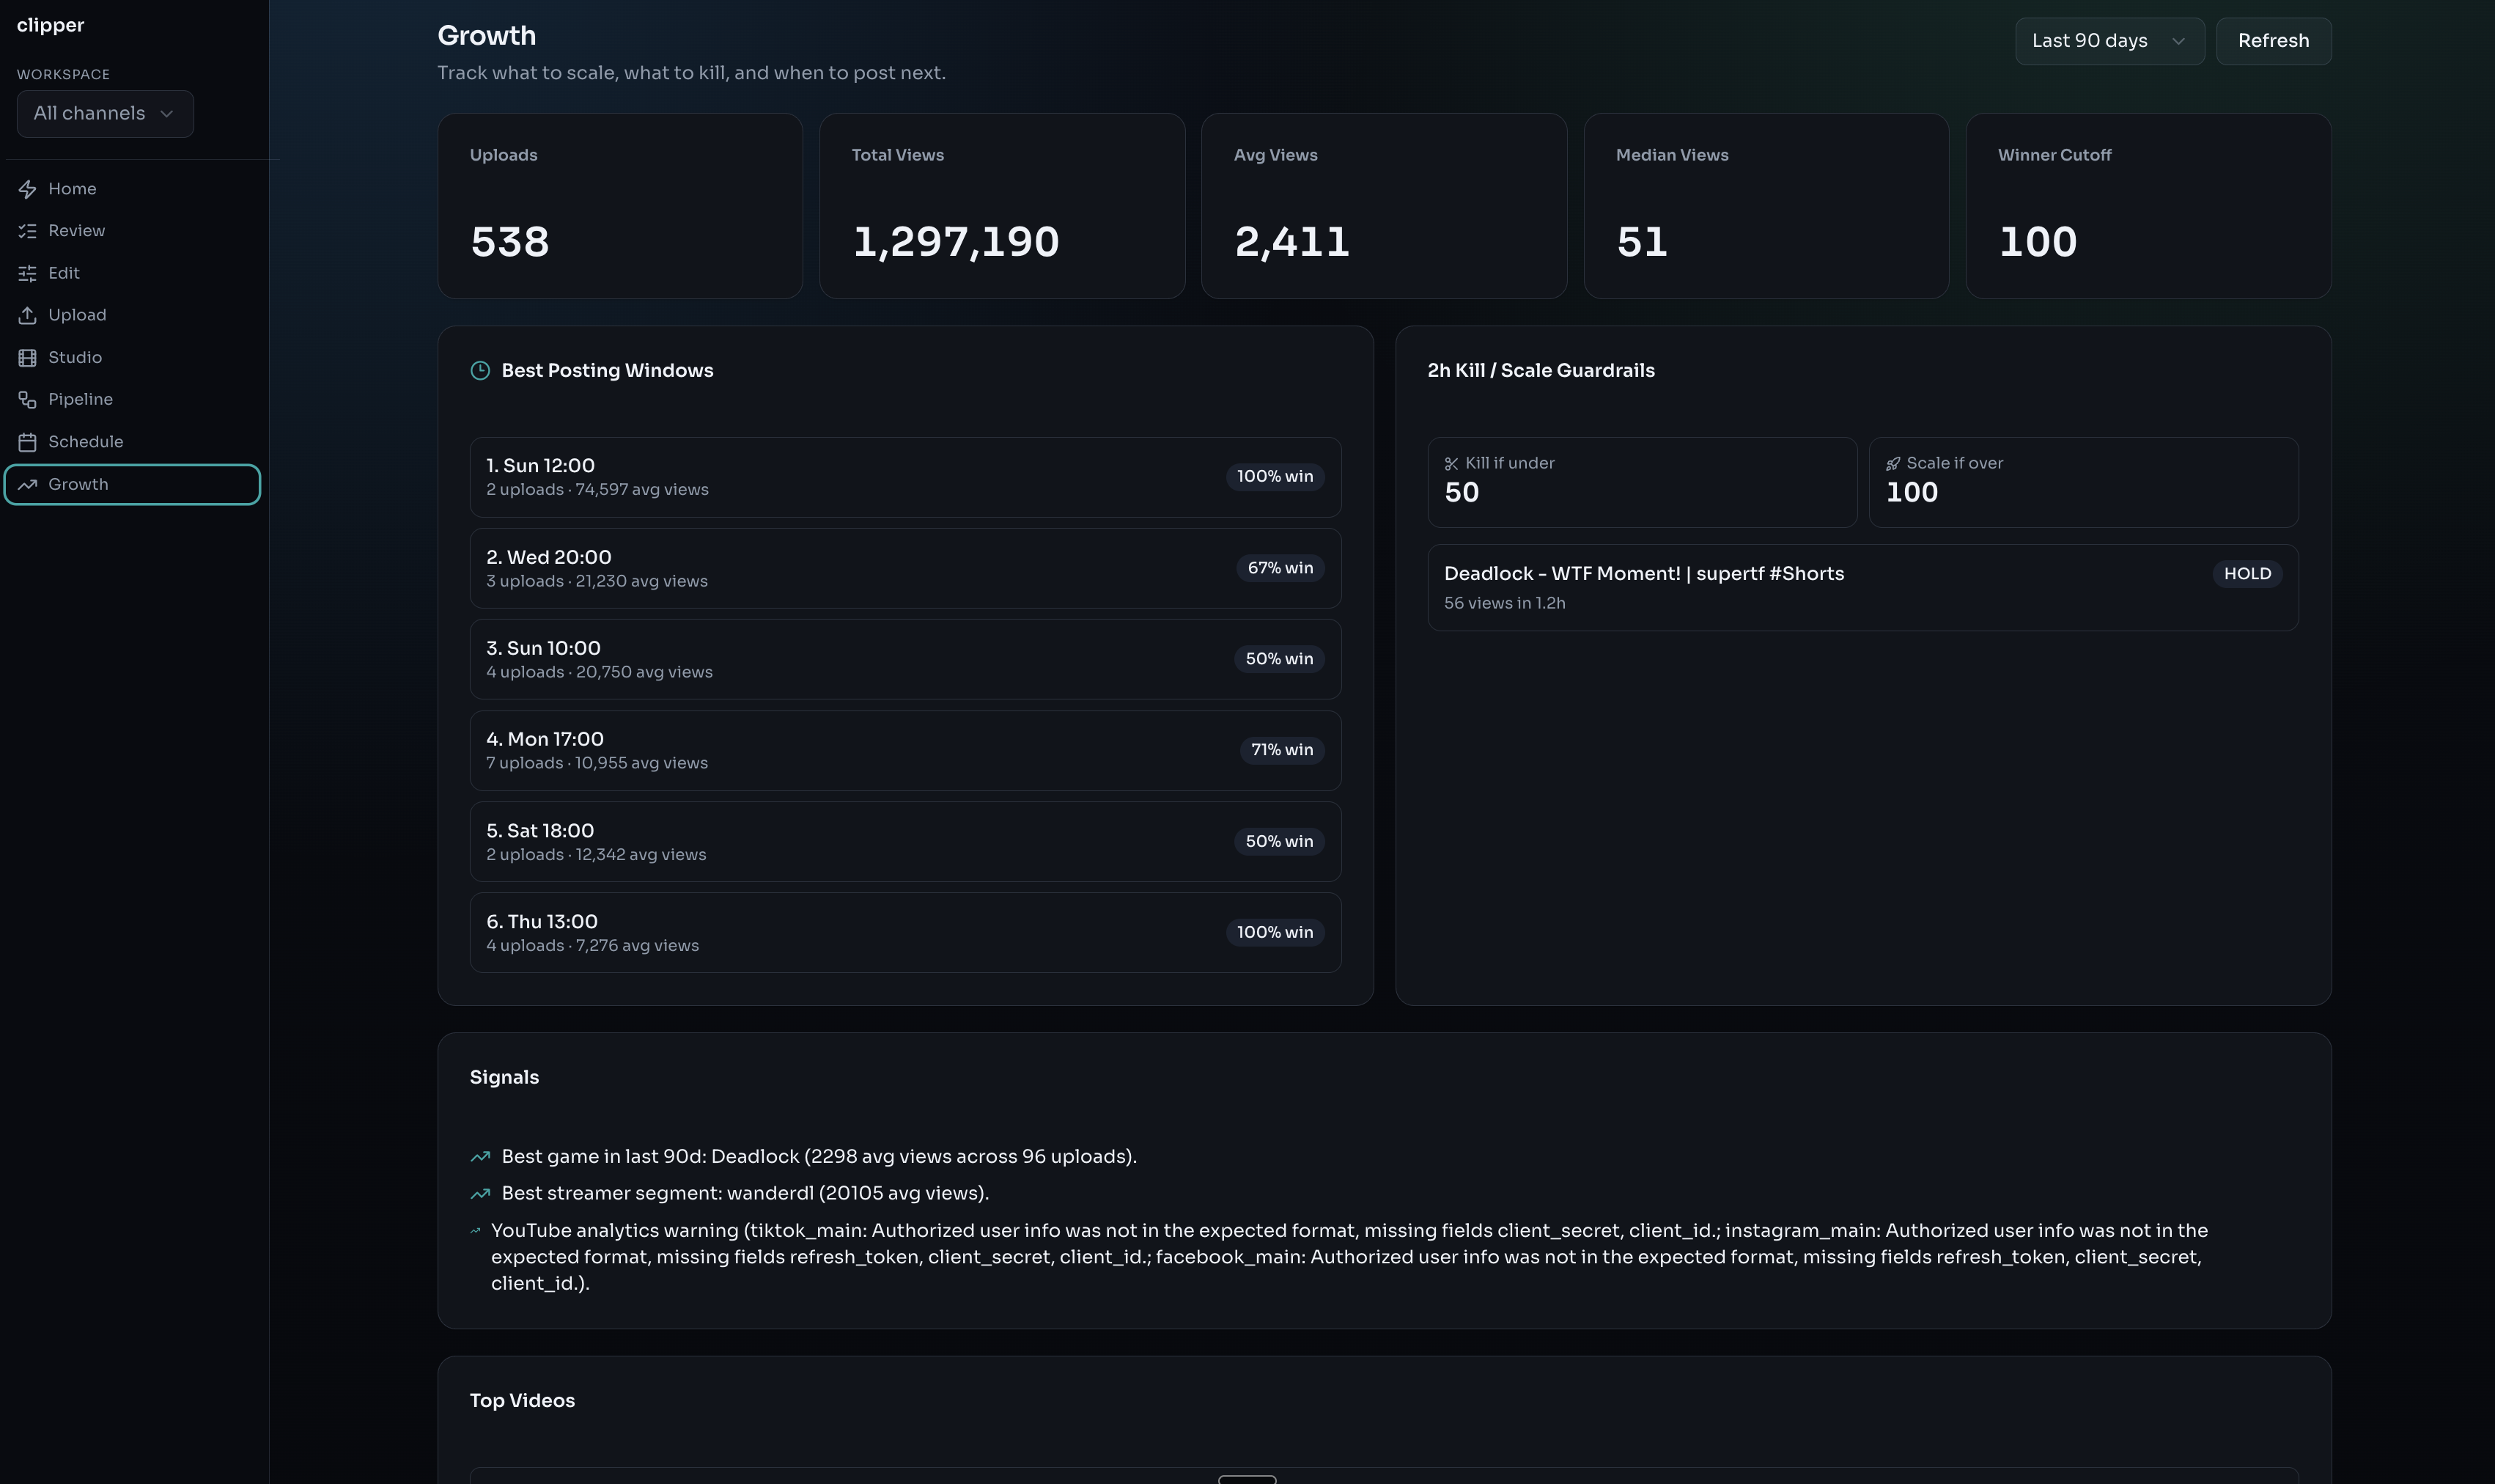
Task: Click the Review checklist icon
Action: (28, 231)
